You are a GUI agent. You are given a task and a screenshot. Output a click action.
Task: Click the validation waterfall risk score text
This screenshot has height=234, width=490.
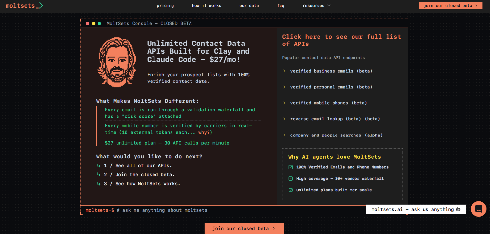[x=180, y=113]
